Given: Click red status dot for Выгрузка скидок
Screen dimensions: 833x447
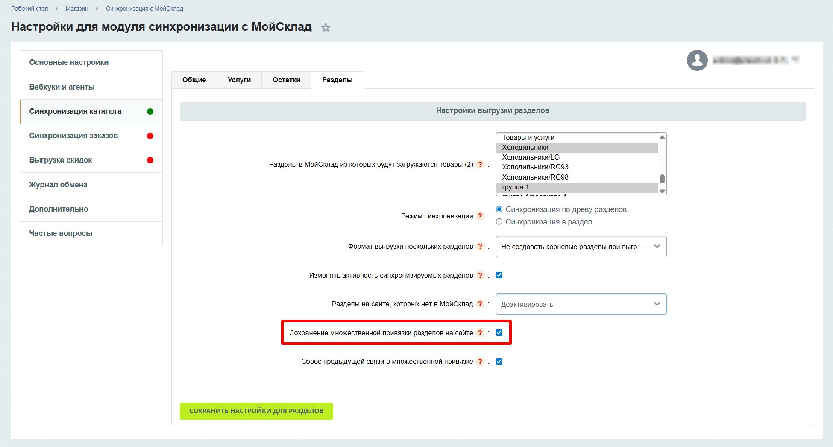Looking at the screenshot, I should tap(150, 160).
